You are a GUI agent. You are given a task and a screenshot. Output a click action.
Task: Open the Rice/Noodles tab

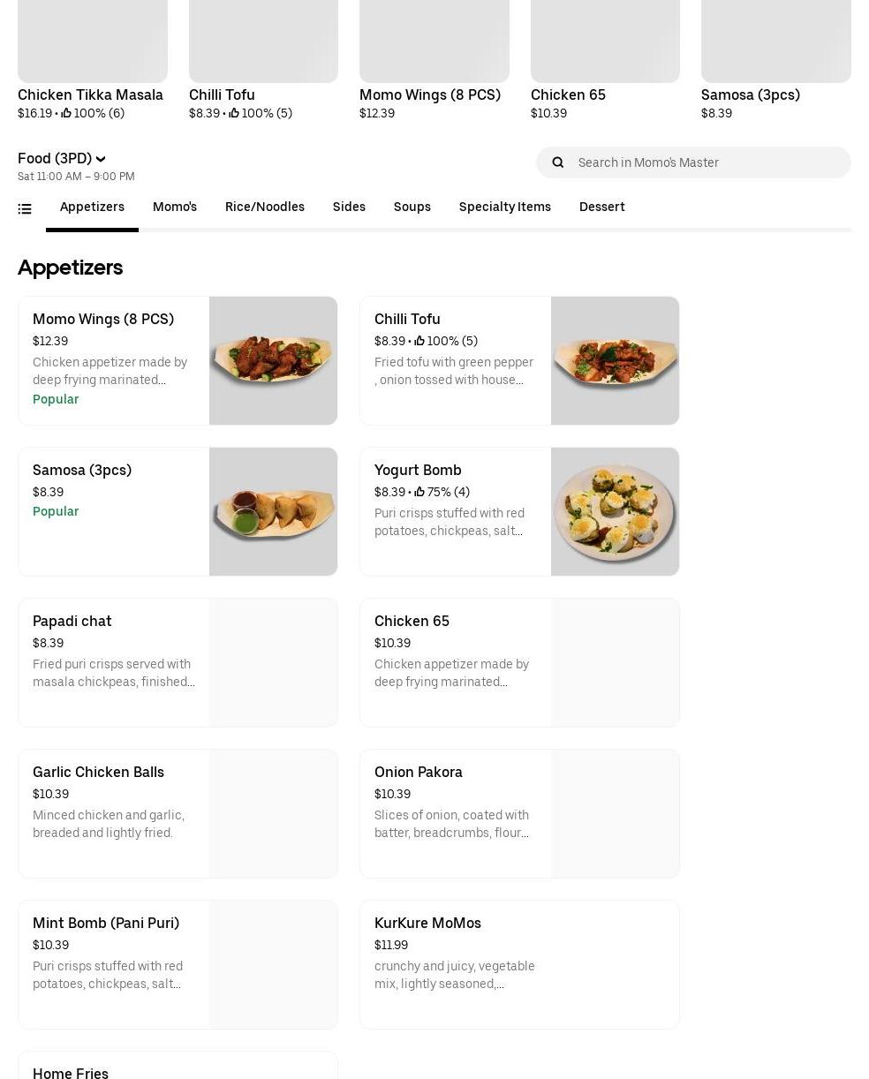pyautogui.click(x=265, y=207)
